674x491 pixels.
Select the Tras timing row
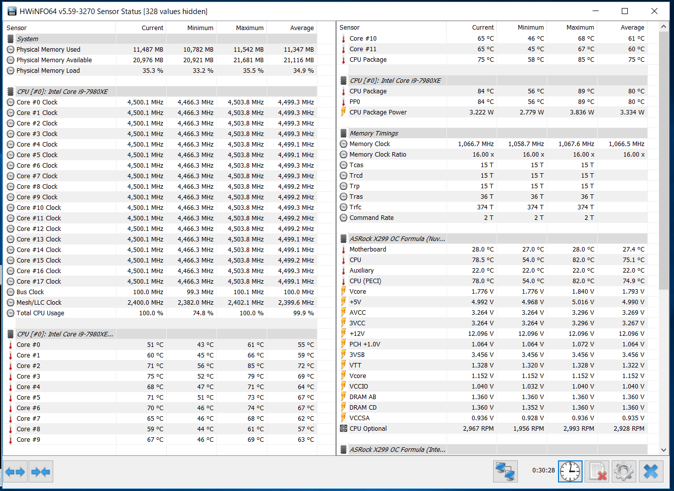[492, 196]
